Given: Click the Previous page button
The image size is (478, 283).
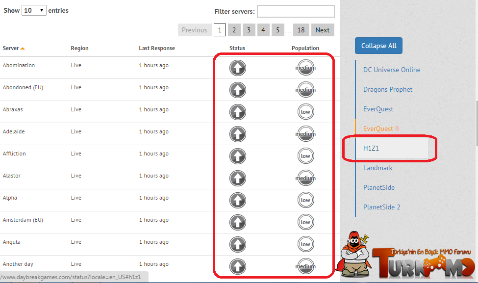Looking at the screenshot, I should [x=195, y=30].
